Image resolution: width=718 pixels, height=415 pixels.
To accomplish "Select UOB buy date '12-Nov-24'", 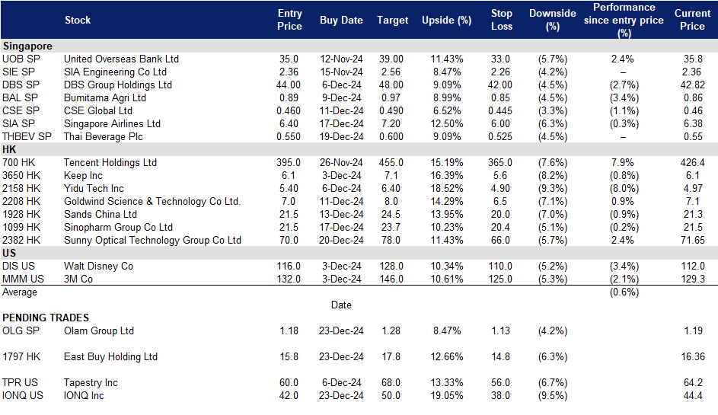I will coord(341,59).
